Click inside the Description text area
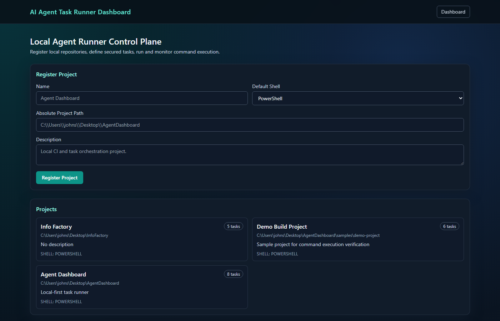The width and height of the screenshot is (500, 321). tap(250, 154)
